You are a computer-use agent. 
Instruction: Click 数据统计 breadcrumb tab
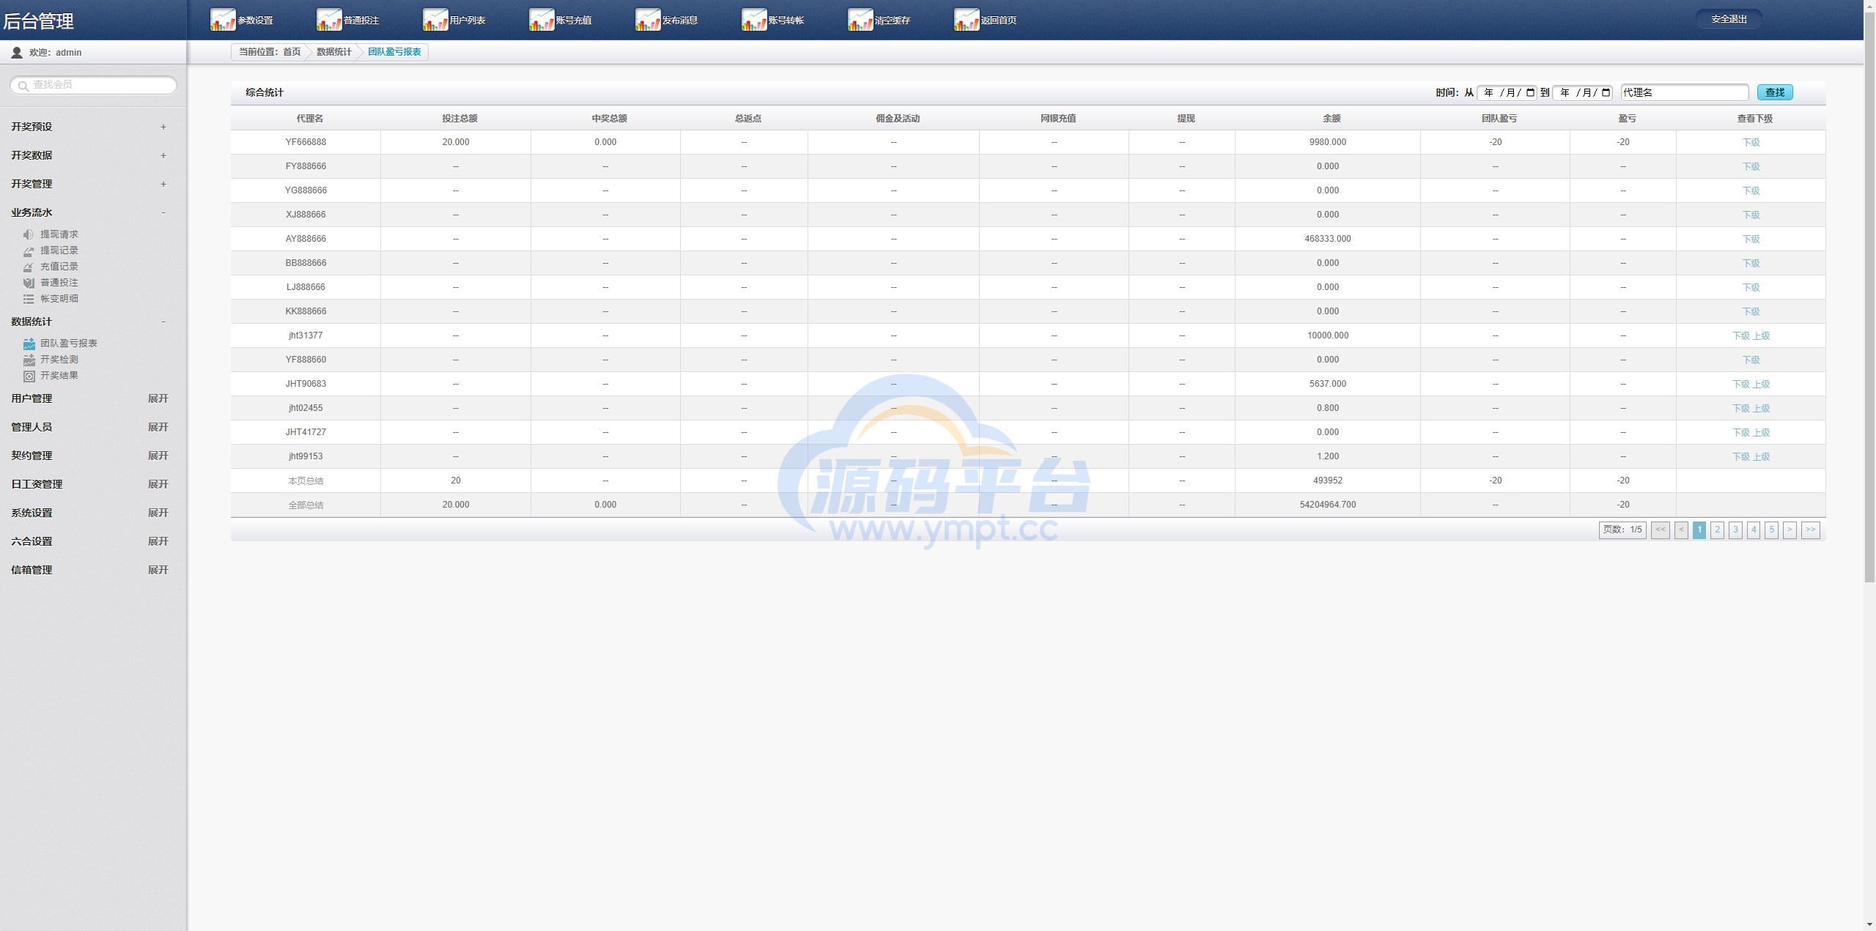pyautogui.click(x=334, y=52)
